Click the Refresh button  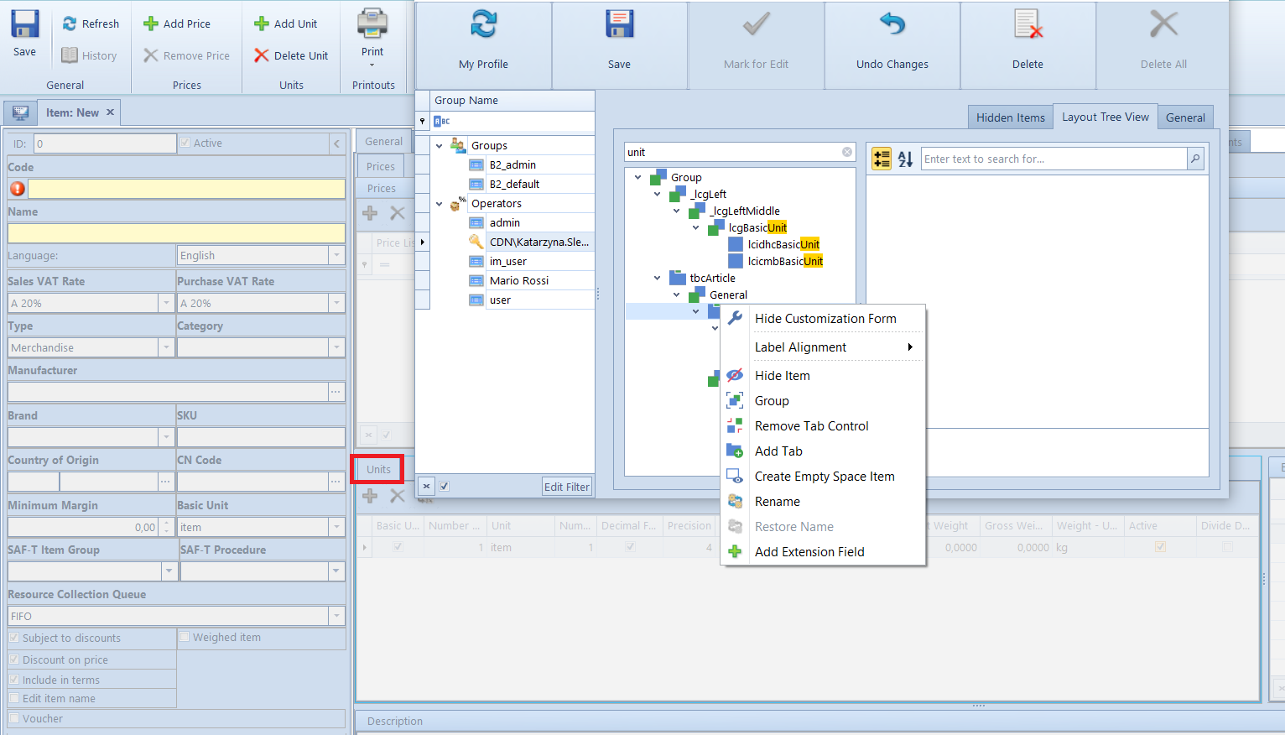pyautogui.click(x=91, y=23)
